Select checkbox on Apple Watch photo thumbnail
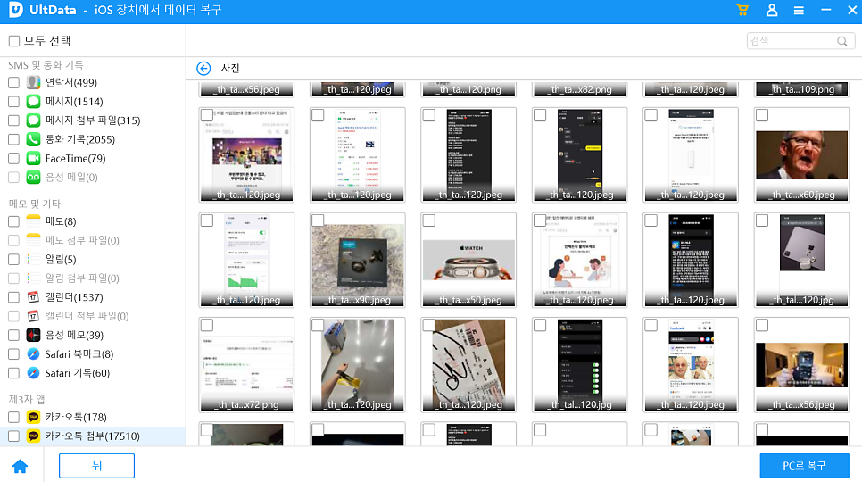 (429, 220)
